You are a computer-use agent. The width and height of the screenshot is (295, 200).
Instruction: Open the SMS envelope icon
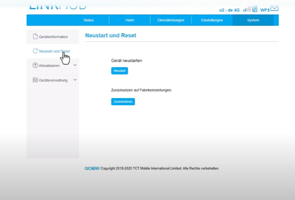pos(275,8)
